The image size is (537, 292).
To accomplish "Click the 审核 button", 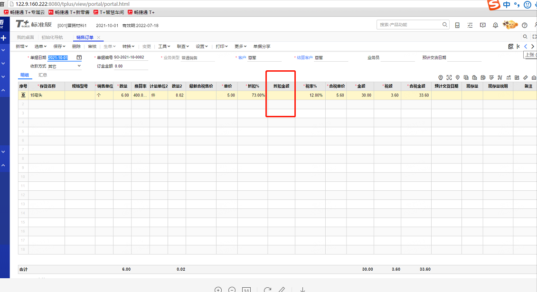I will pyautogui.click(x=92, y=47).
